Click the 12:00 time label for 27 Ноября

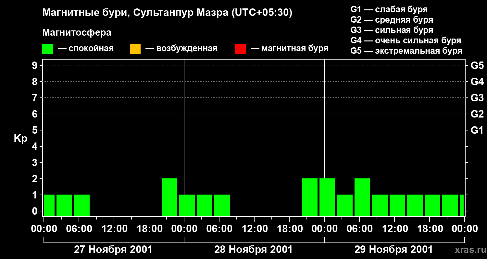114,229
